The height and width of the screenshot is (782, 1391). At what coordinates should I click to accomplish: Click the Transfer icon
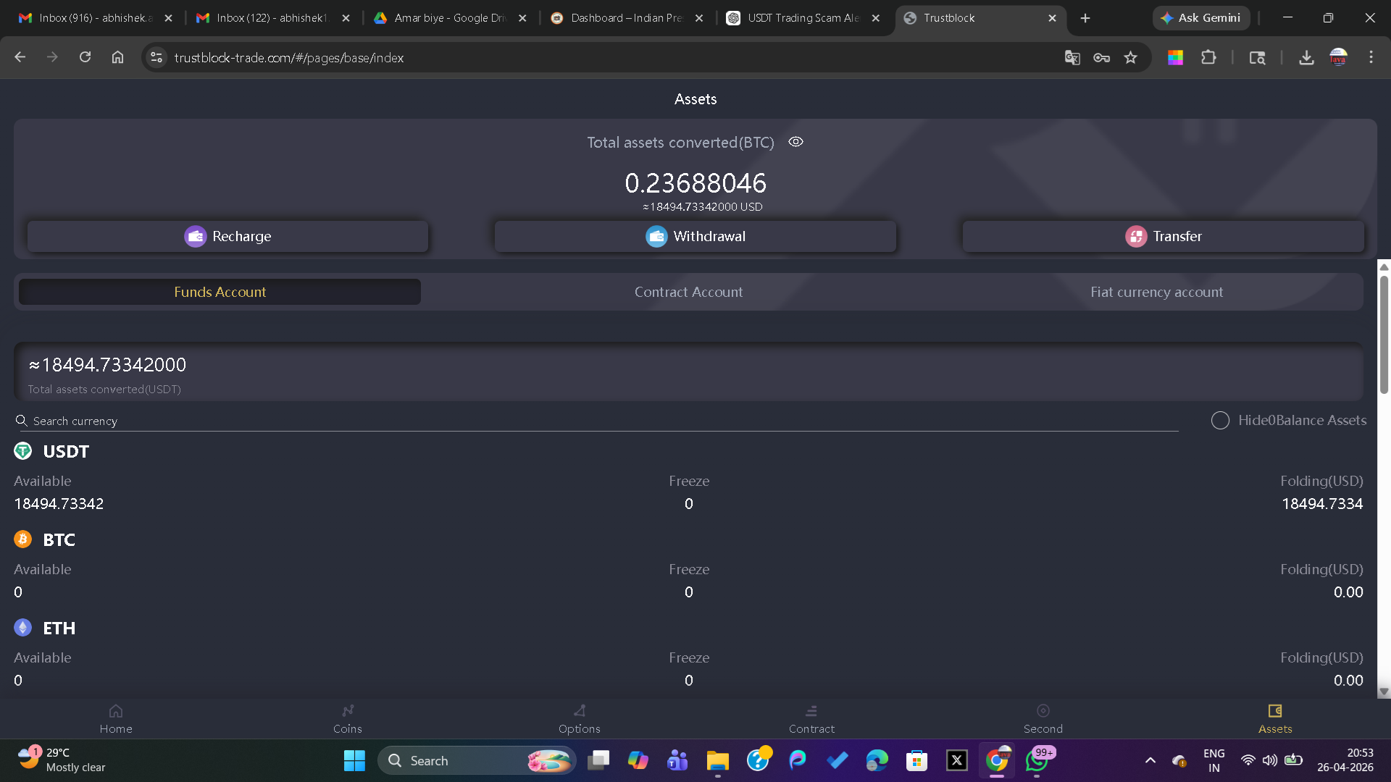(x=1135, y=236)
